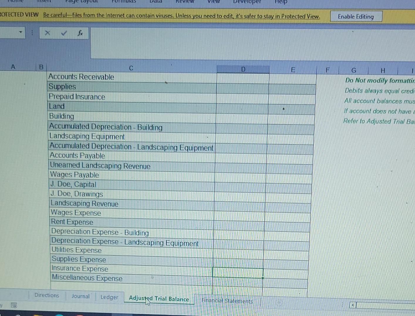Click the Enter checkmark on the formula bar
The image size is (415, 316).
(x=63, y=33)
